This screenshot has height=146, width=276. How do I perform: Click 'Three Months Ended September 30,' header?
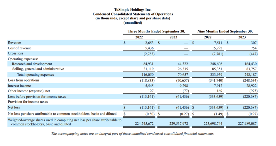156,31
